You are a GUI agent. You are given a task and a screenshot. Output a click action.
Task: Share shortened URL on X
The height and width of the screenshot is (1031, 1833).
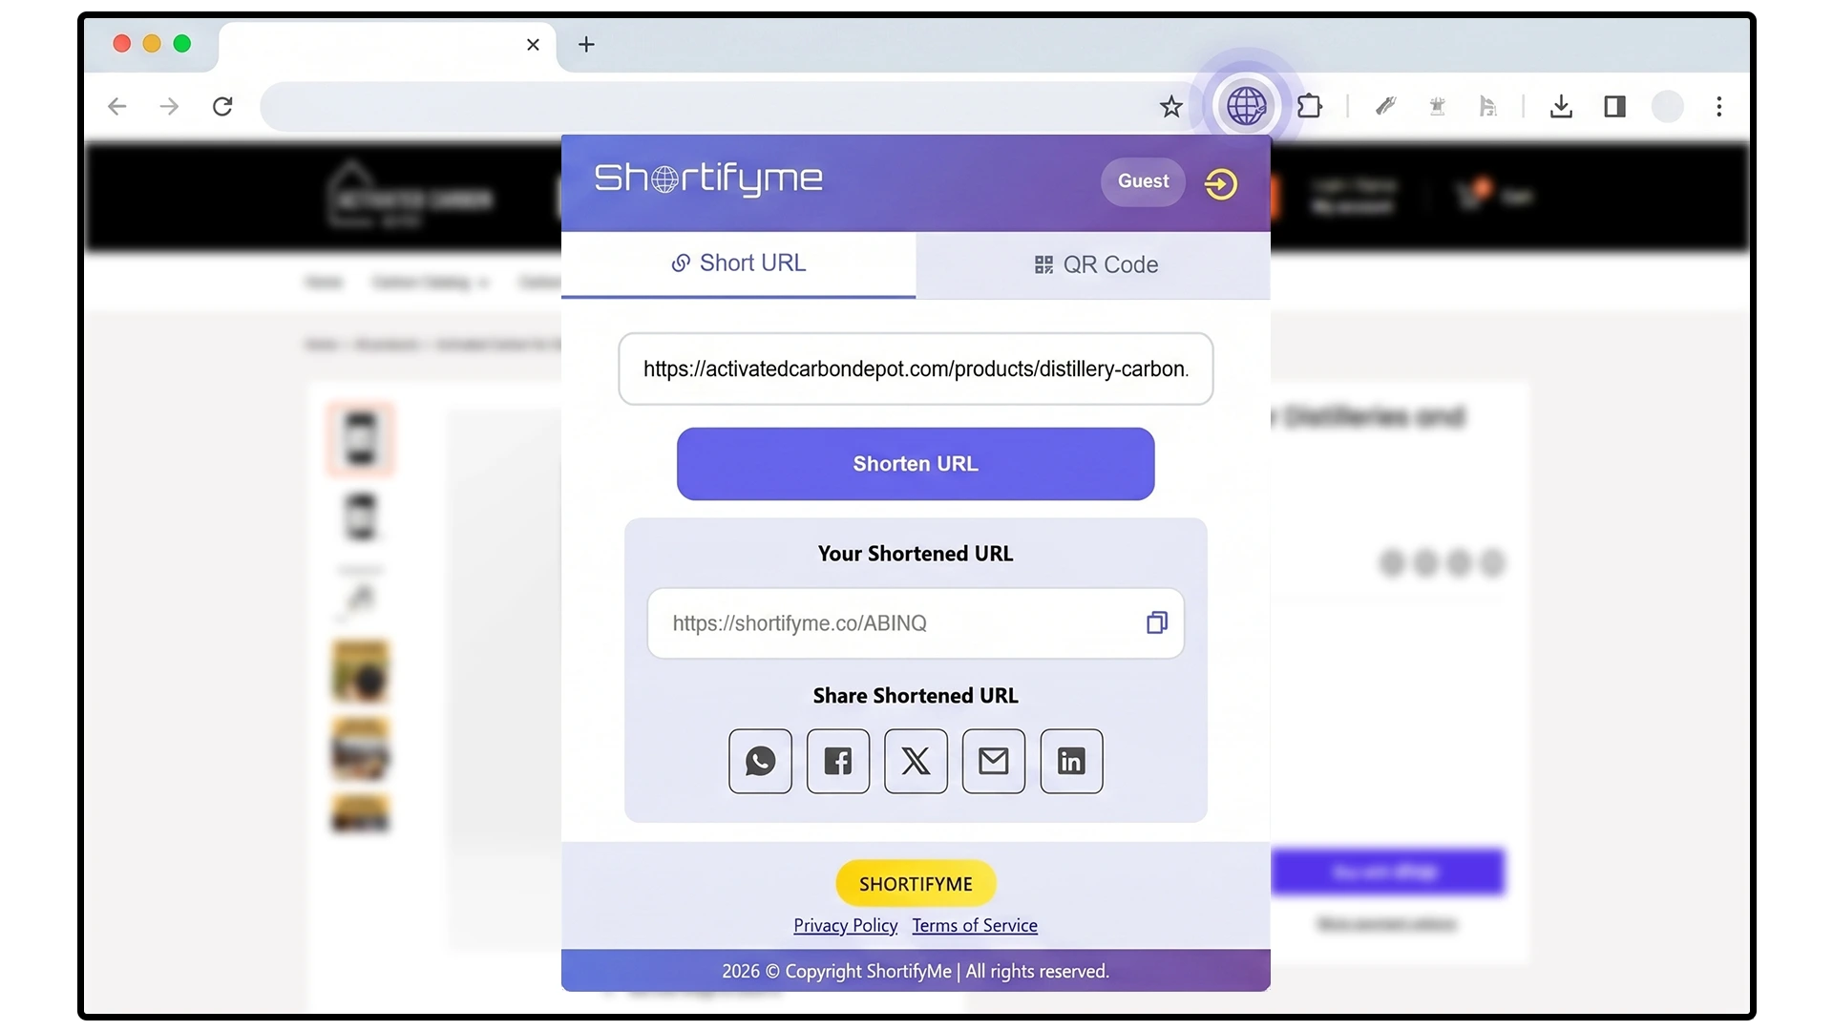click(916, 761)
